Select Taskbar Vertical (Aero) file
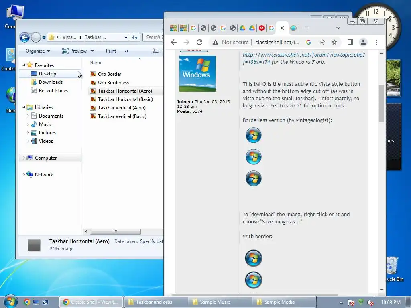This screenshot has height=308, width=411. (x=122, y=107)
